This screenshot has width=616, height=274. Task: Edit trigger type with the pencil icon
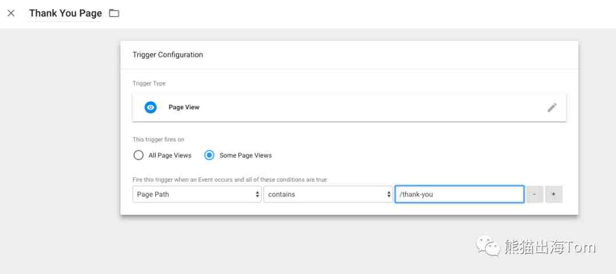tap(552, 108)
